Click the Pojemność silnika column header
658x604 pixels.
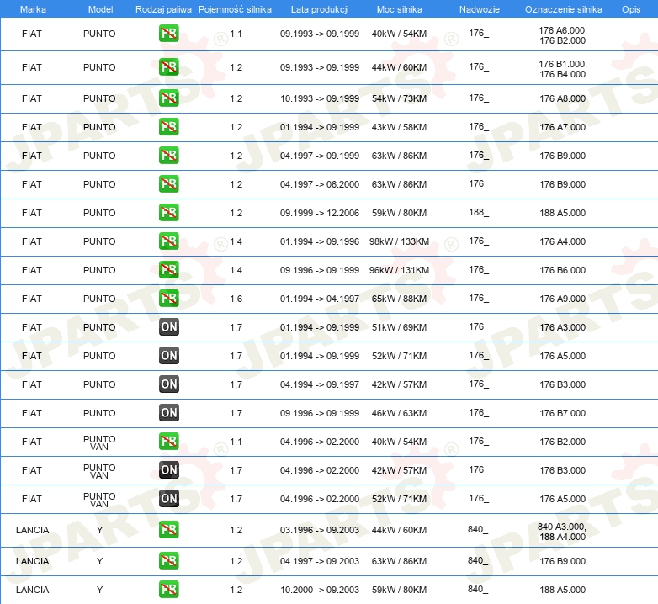(235, 9)
